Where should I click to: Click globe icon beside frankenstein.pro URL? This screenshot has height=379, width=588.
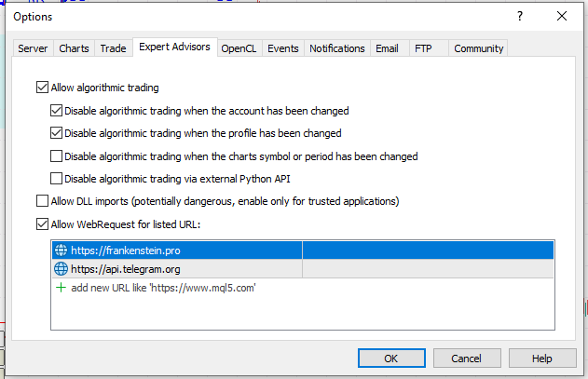click(62, 250)
